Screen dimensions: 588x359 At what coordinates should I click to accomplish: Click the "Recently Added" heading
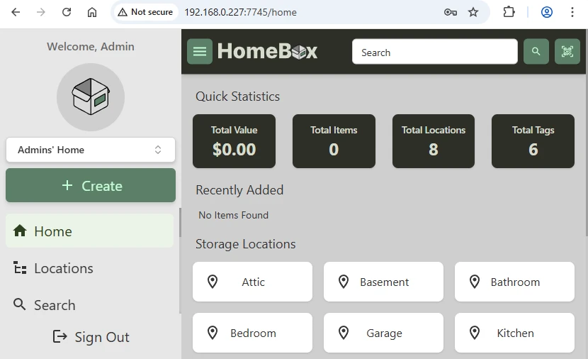[239, 190]
